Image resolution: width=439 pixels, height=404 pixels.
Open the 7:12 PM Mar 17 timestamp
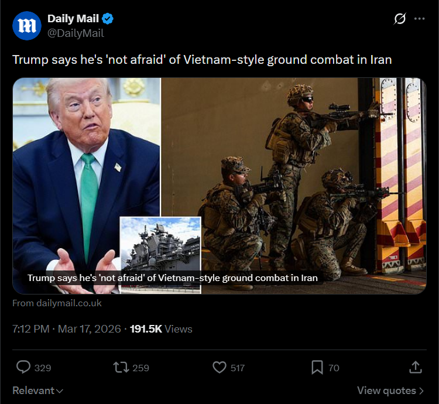[x=67, y=329]
